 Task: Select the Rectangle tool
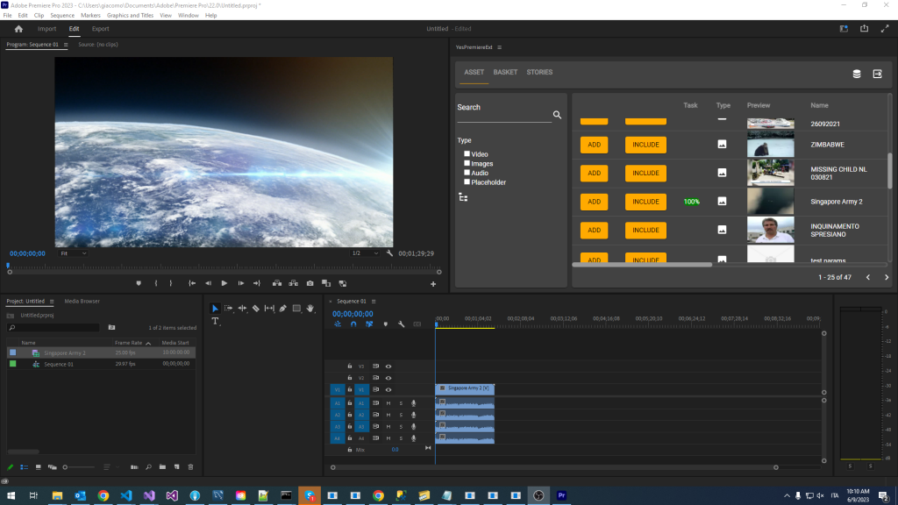coord(296,309)
